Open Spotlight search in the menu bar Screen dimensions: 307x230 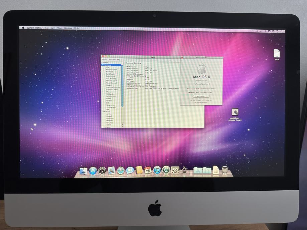(x=282, y=31)
